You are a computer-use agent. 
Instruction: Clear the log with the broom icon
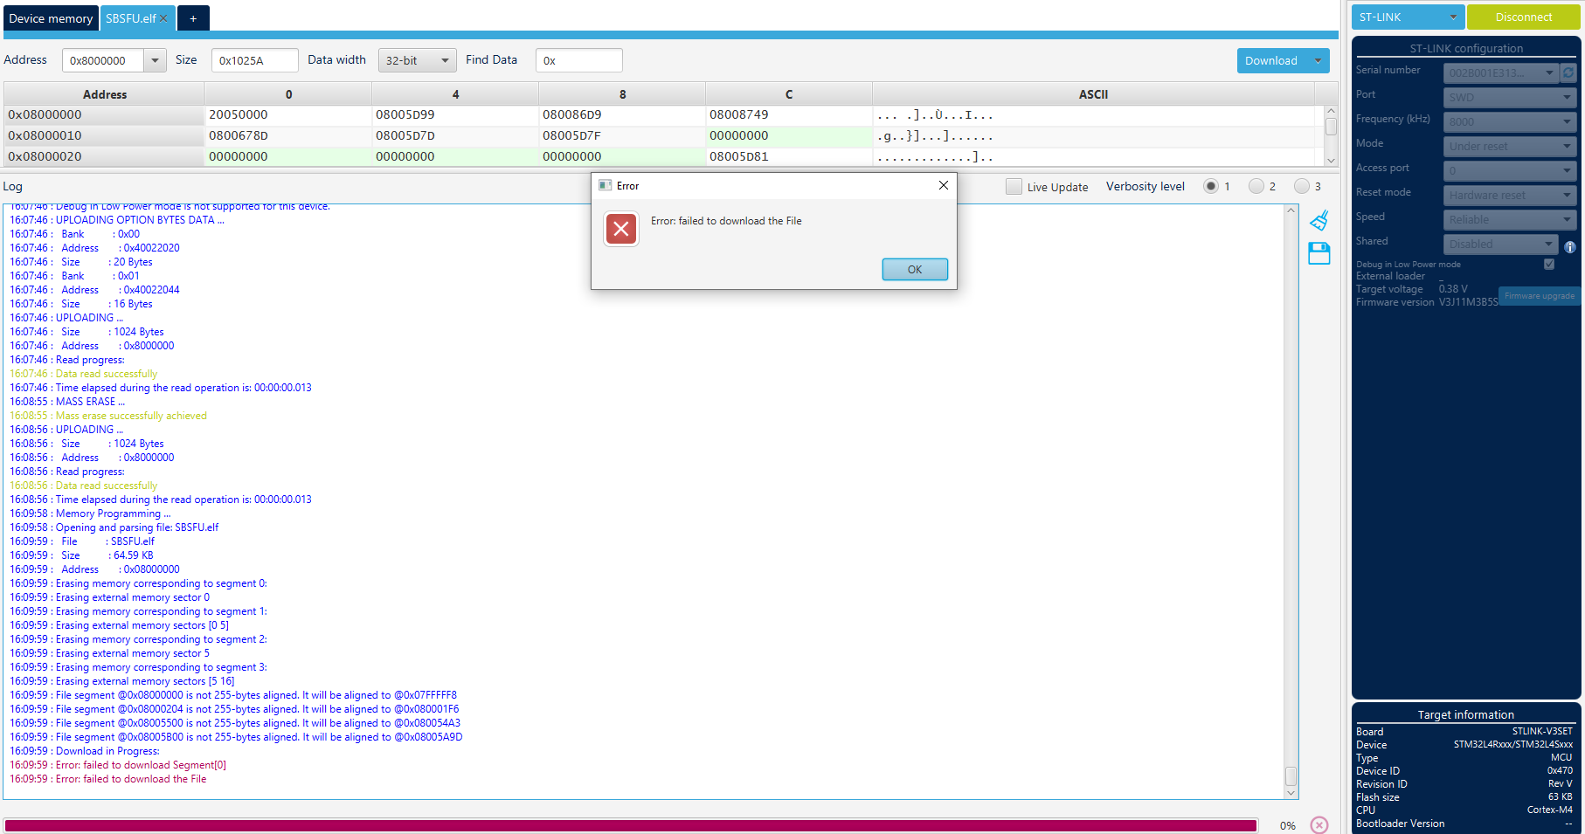(1319, 221)
